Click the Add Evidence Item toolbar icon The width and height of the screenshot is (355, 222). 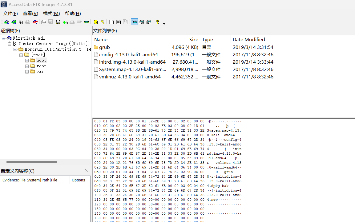click(6, 22)
